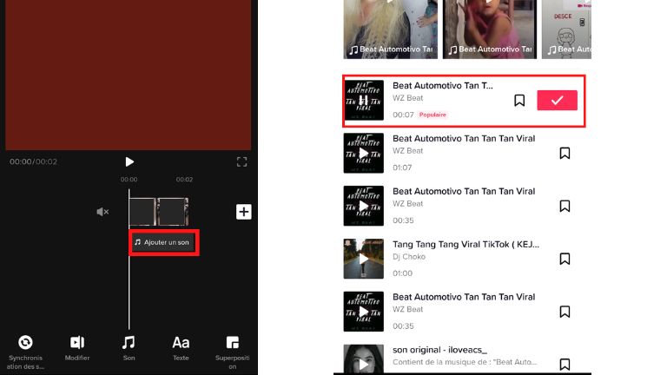667x375 pixels.
Task: Click the Dj Choko artist name
Action: [x=409, y=257]
